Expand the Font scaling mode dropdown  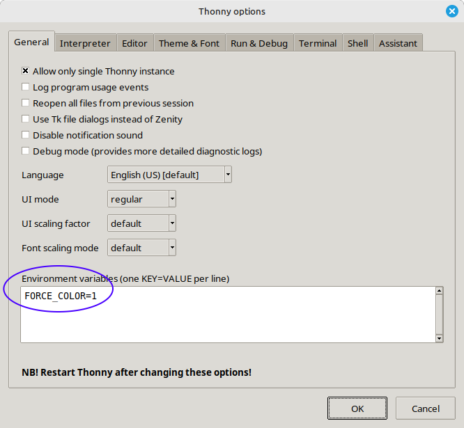click(x=141, y=248)
